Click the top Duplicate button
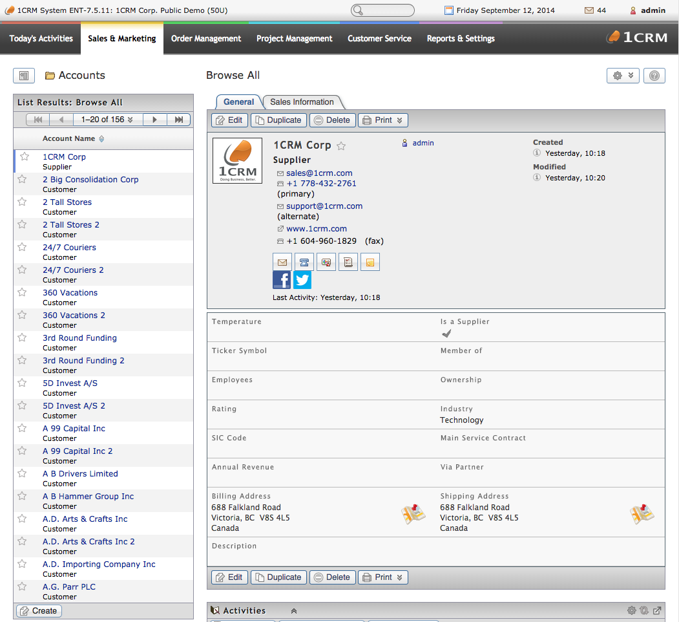 click(278, 120)
